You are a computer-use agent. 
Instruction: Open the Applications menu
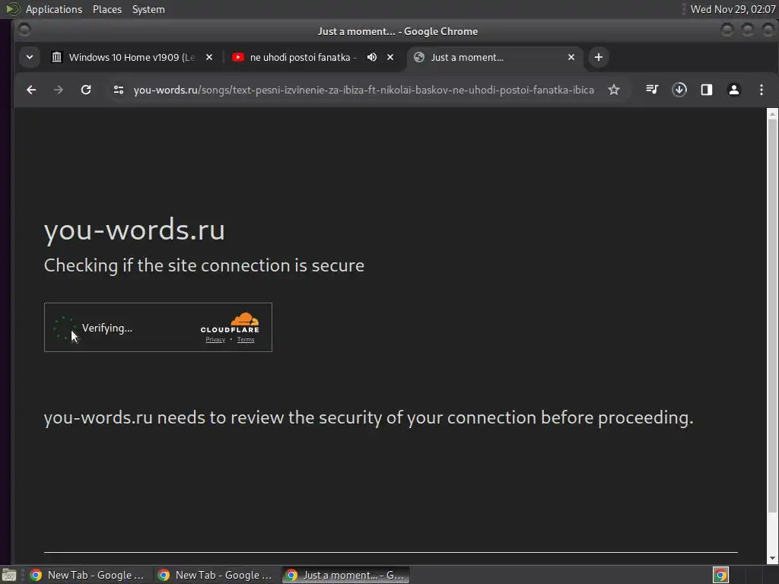coord(54,9)
